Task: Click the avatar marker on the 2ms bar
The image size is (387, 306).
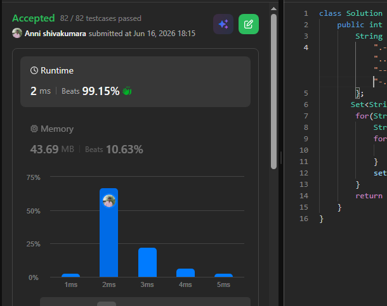Action: click(109, 201)
